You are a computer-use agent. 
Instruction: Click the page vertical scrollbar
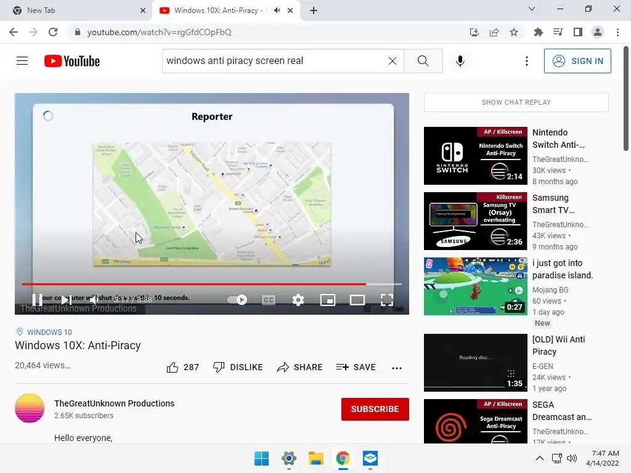[626, 99]
